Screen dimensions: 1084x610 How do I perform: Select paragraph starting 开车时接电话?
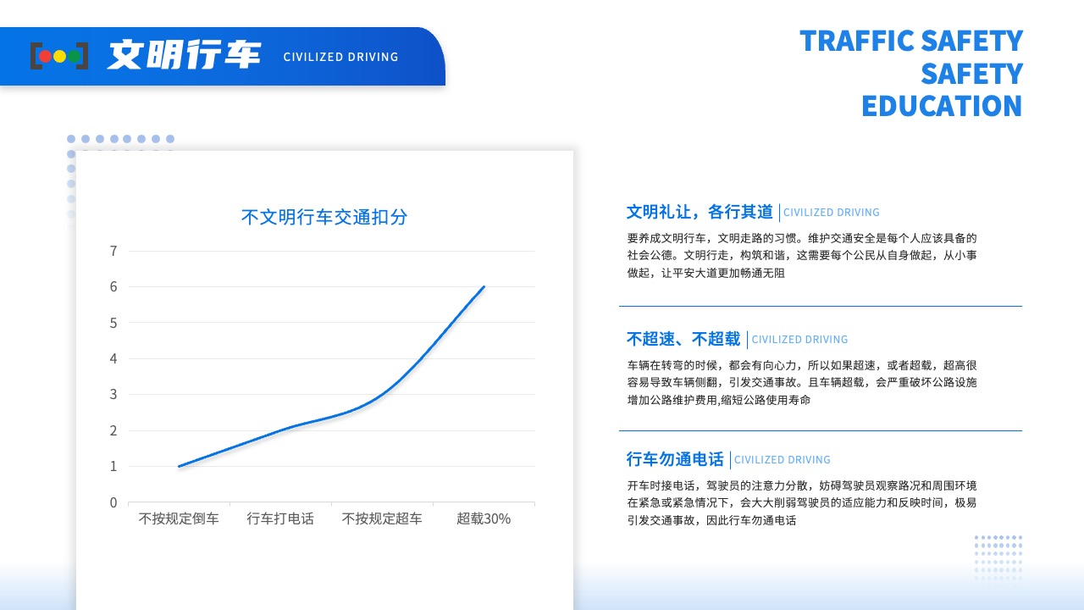coord(802,503)
